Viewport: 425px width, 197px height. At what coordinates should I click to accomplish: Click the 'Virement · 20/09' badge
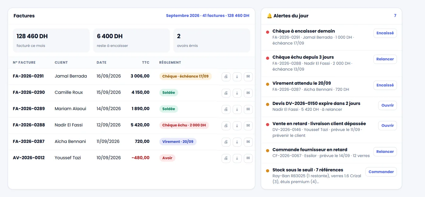click(178, 141)
